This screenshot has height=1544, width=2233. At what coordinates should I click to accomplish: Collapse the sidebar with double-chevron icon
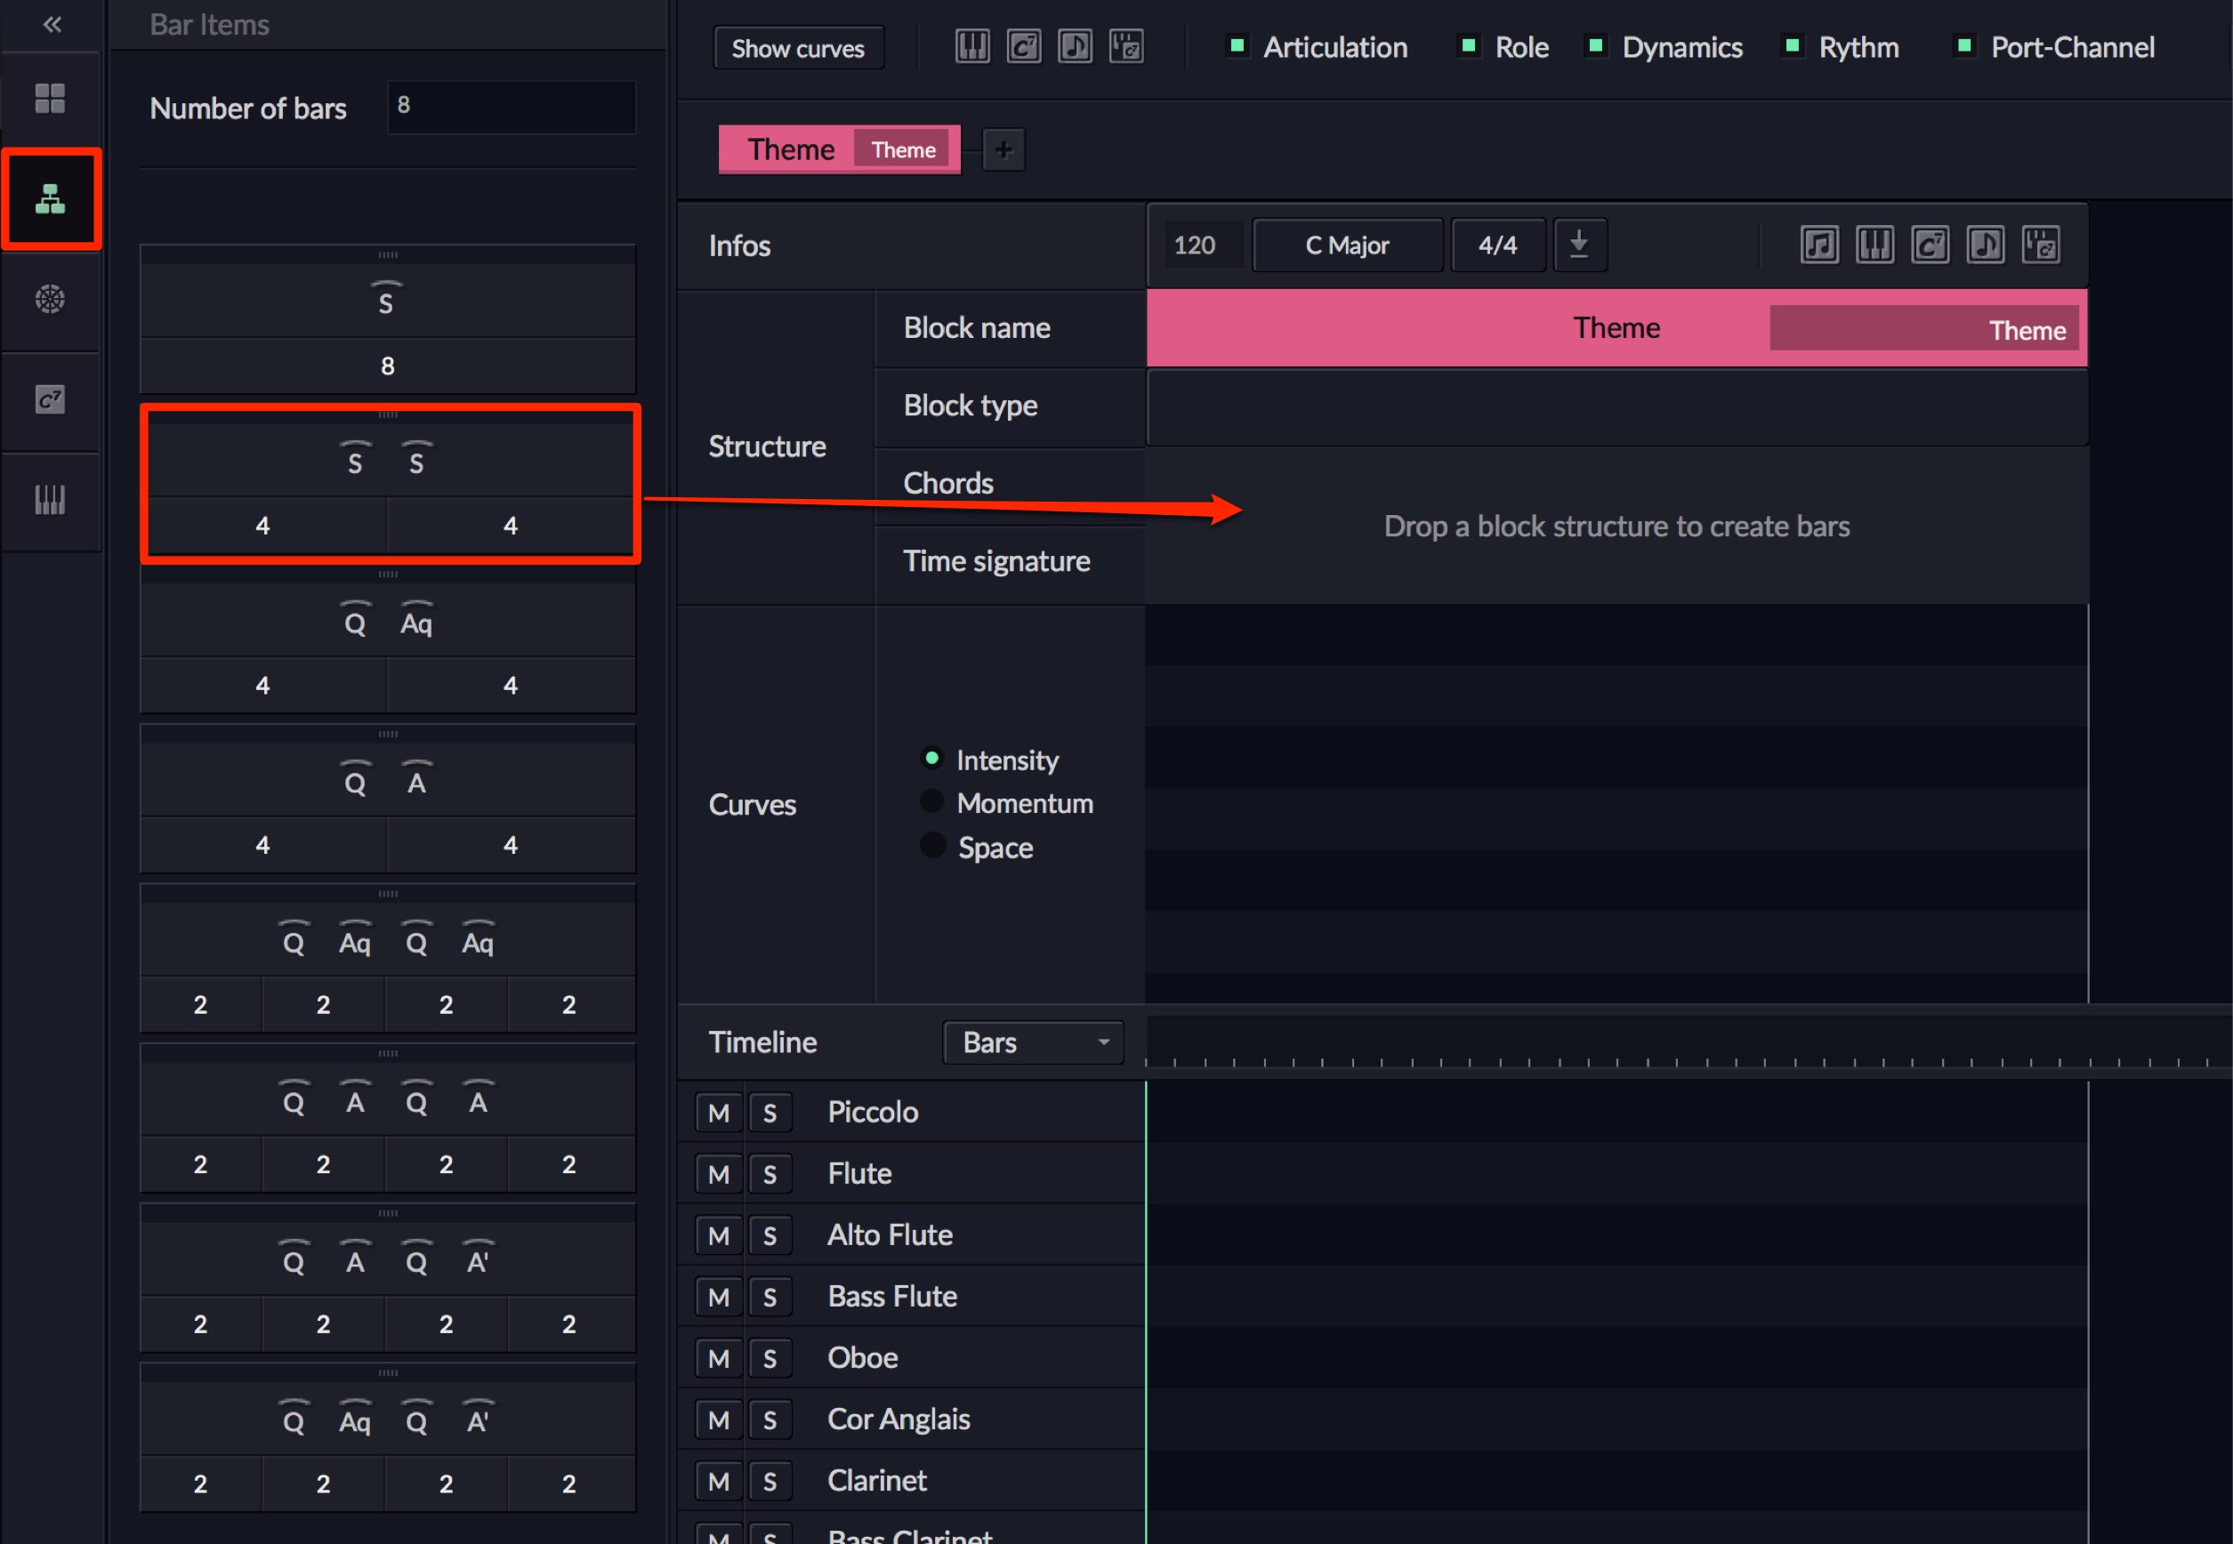[x=52, y=24]
